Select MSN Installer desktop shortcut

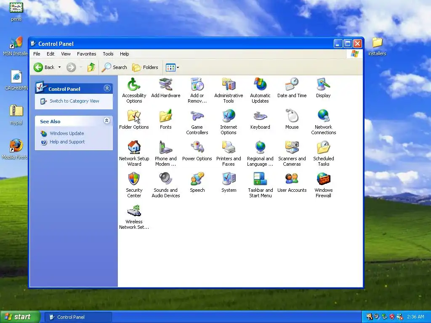pos(15,46)
